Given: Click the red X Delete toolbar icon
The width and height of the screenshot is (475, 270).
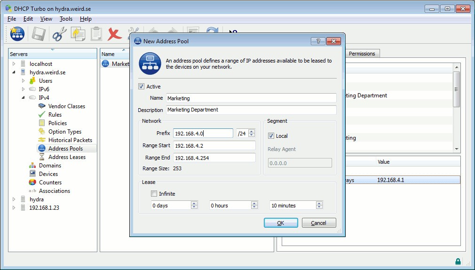Looking at the screenshot, I should [x=114, y=34].
